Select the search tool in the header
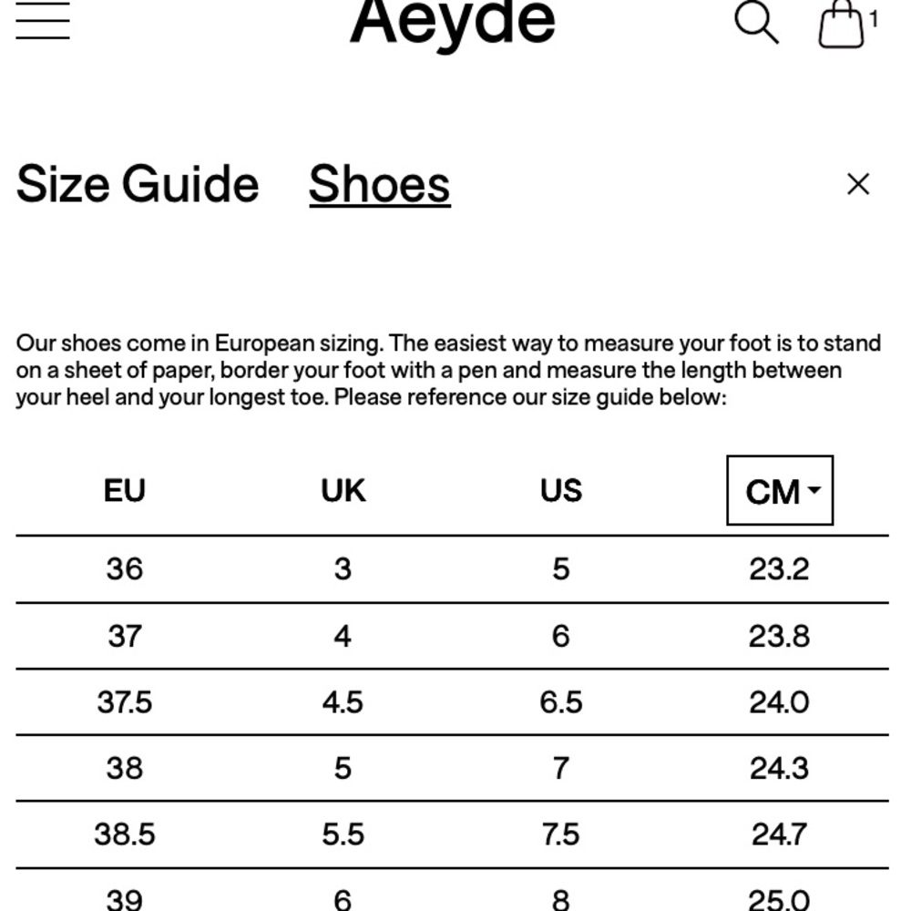 [754, 22]
